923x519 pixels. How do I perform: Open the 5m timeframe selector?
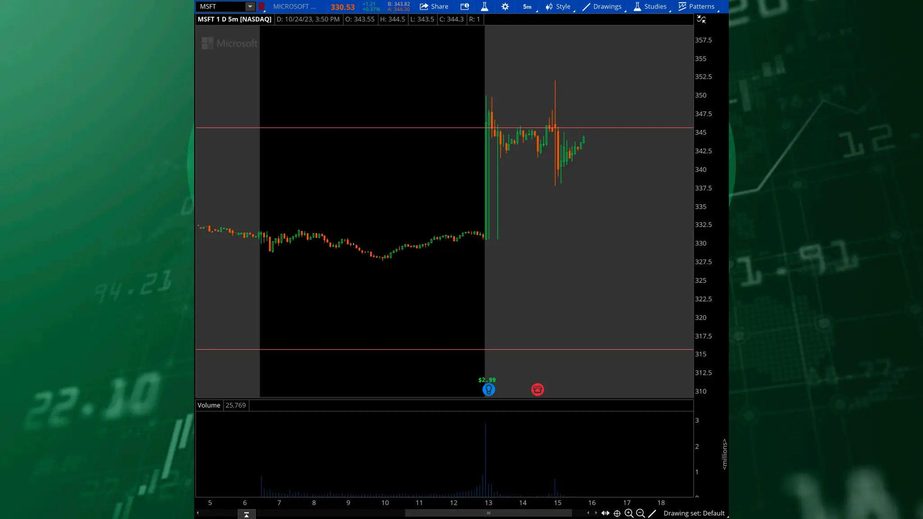point(527,6)
